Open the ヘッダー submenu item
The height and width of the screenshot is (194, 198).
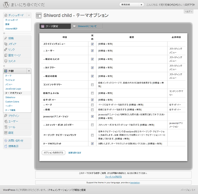(x=9, y=106)
